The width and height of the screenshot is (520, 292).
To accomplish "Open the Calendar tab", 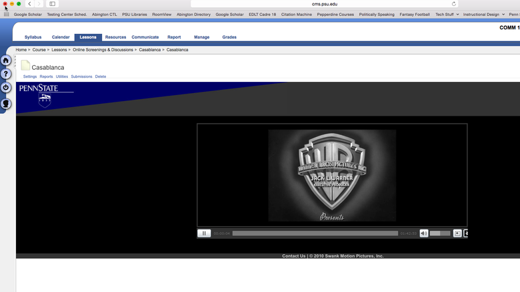I will tap(61, 37).
